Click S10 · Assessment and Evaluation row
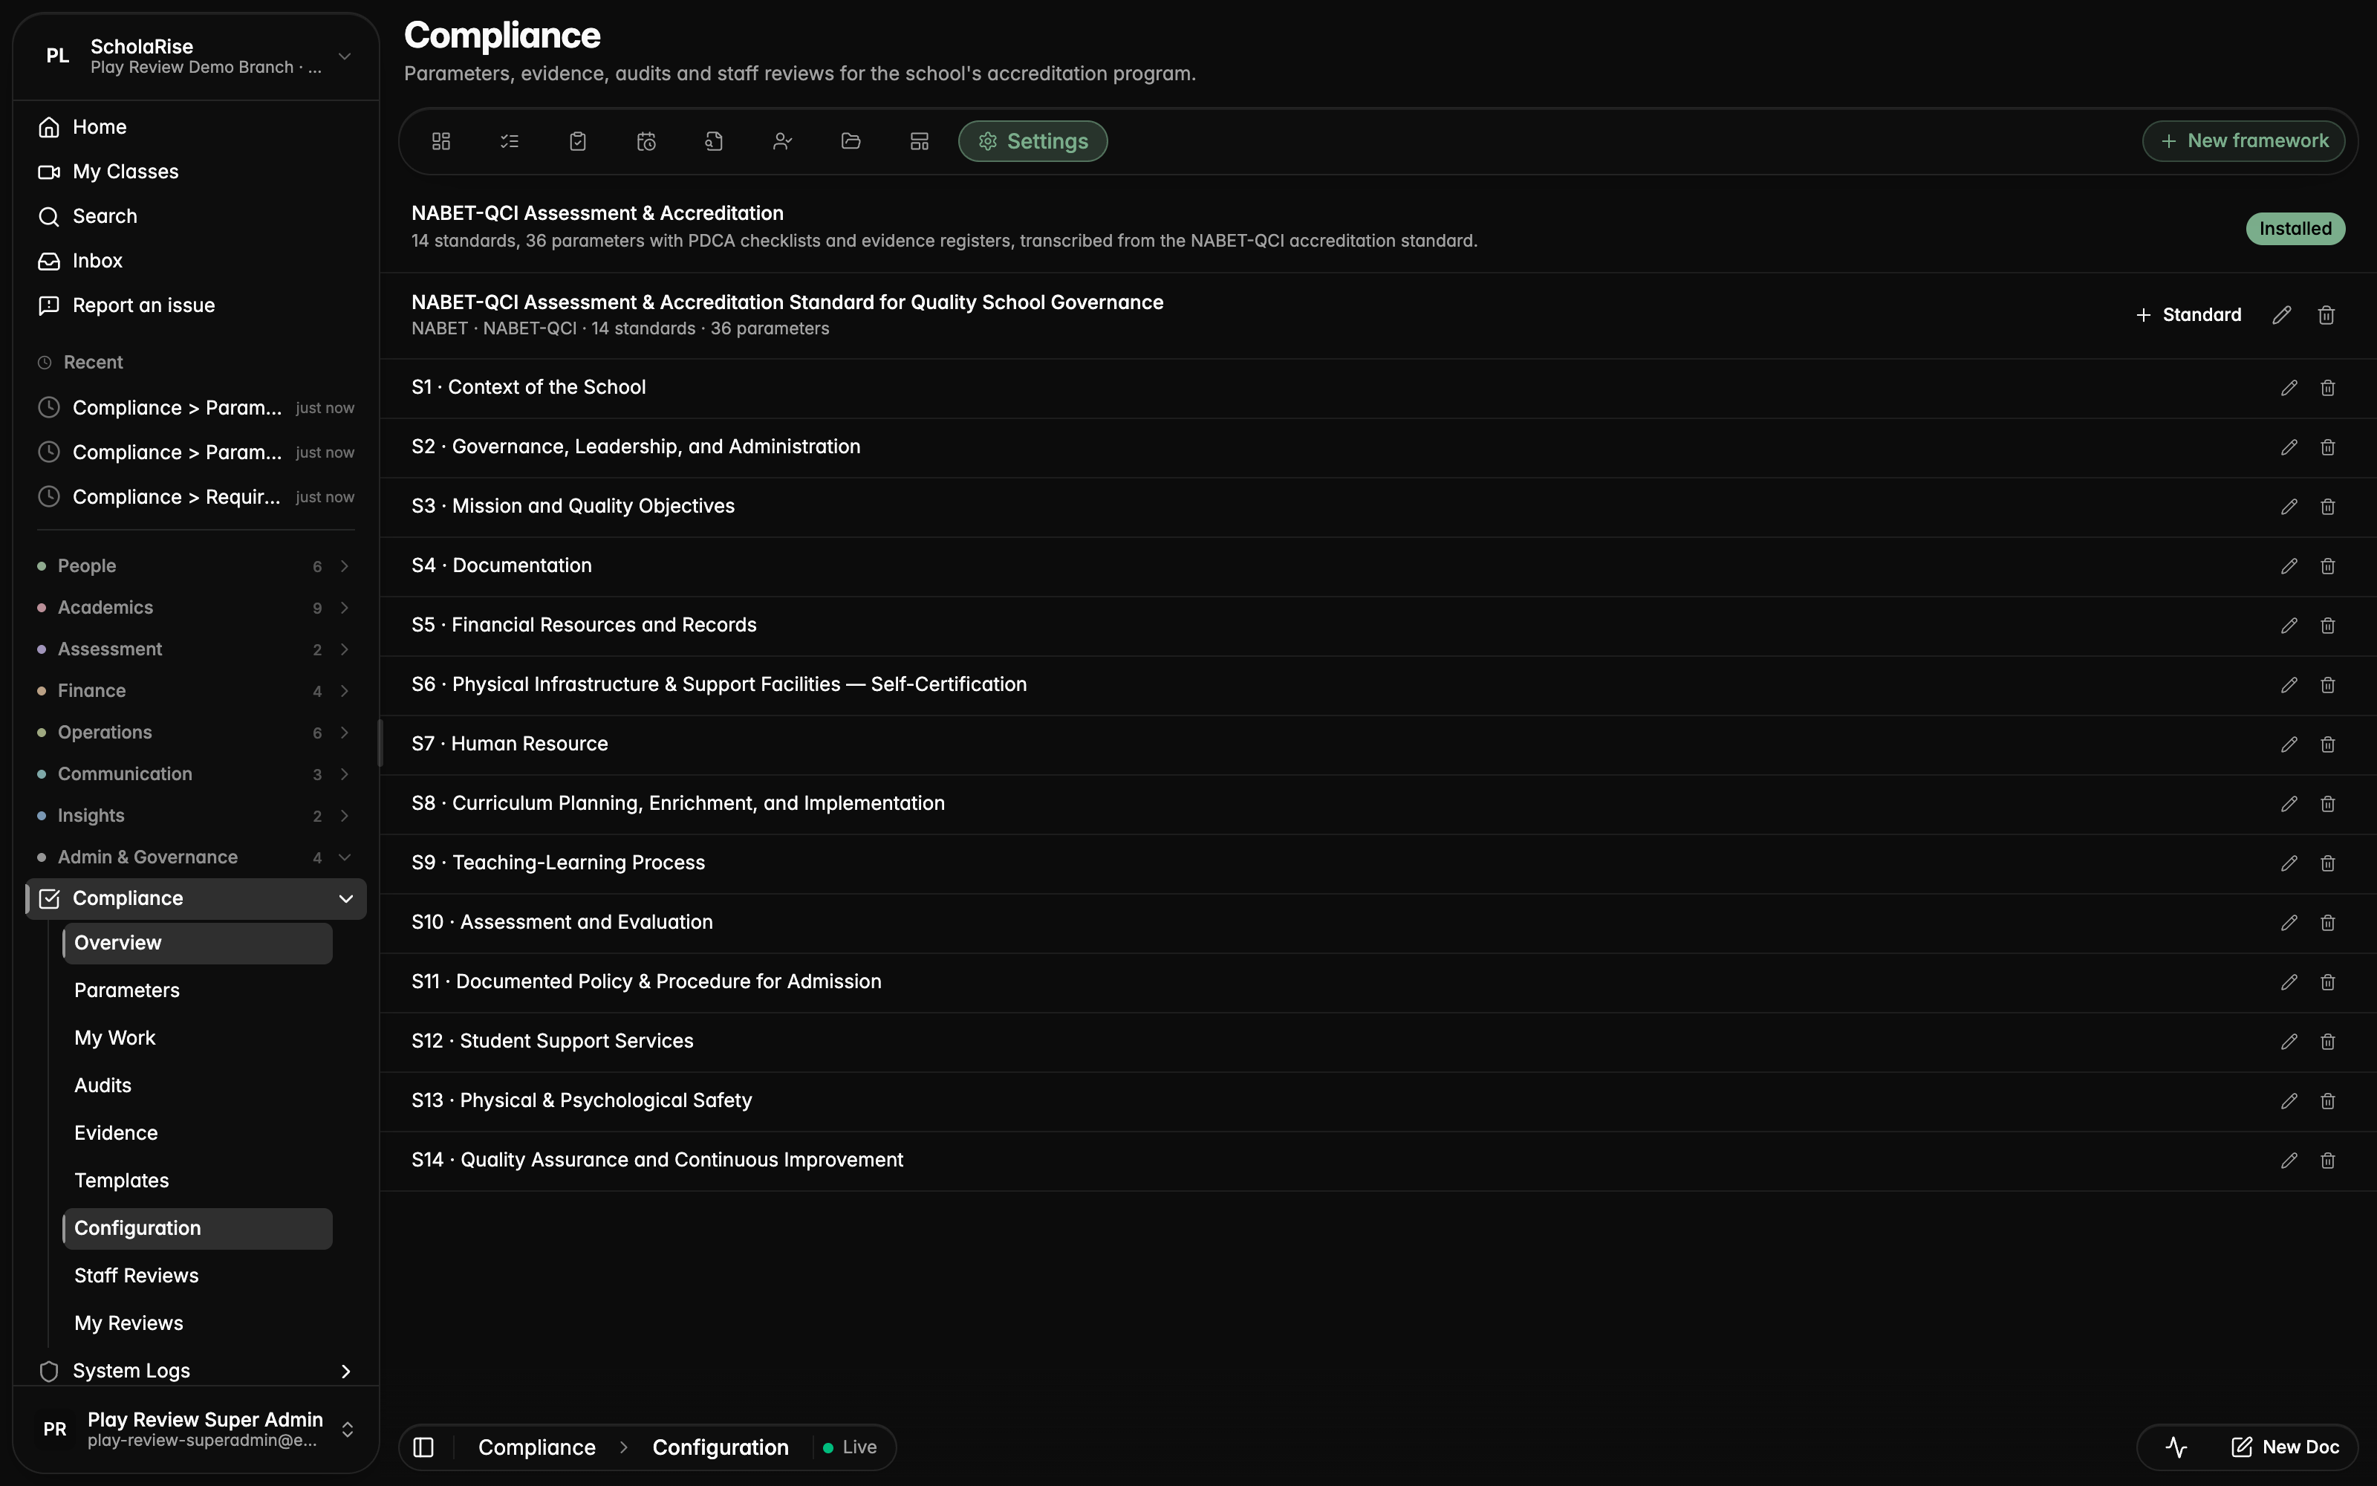Screen dimensions: 2377x1486 click(1378, 923)
